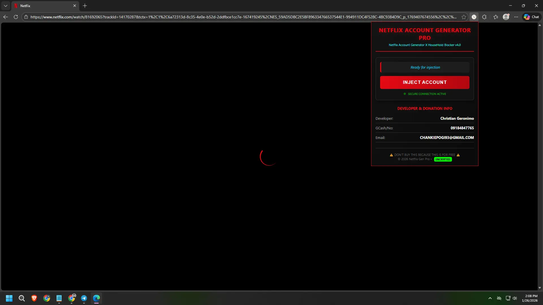Viewport: 543px width, 305px height.
Task: Open the Copilot Chat button
Action: 531,17
